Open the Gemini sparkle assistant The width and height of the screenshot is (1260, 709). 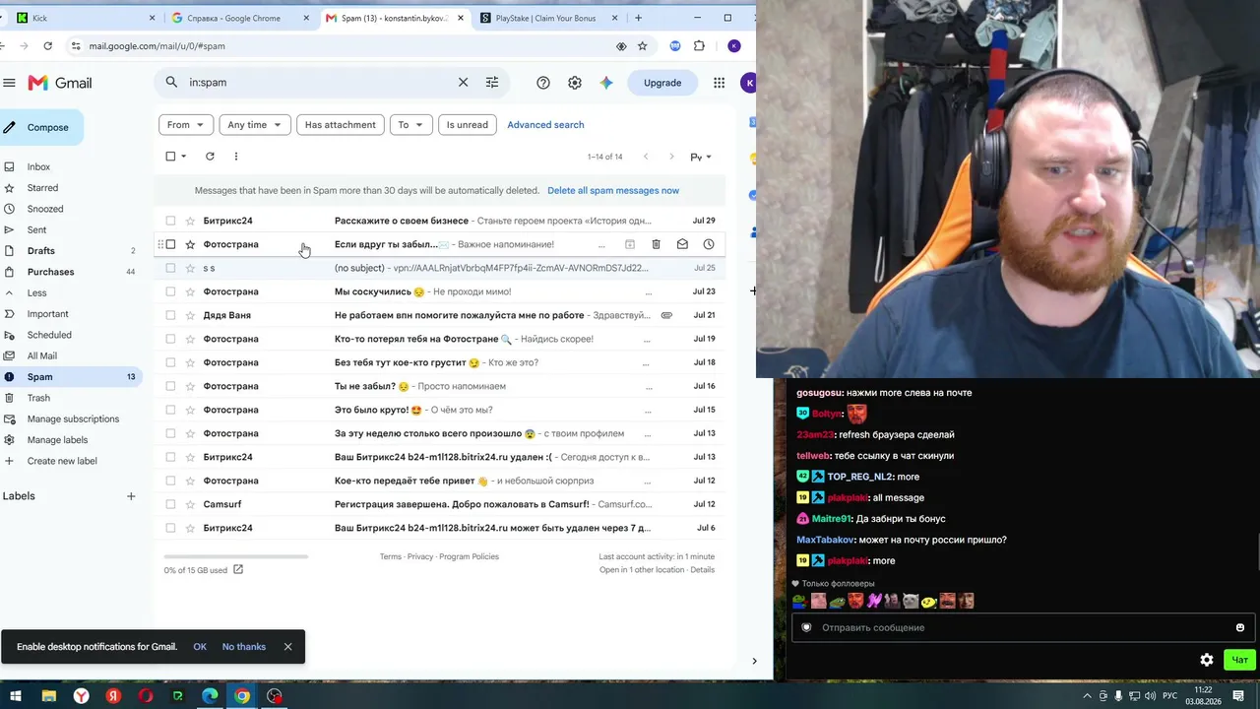click(606, 83)
